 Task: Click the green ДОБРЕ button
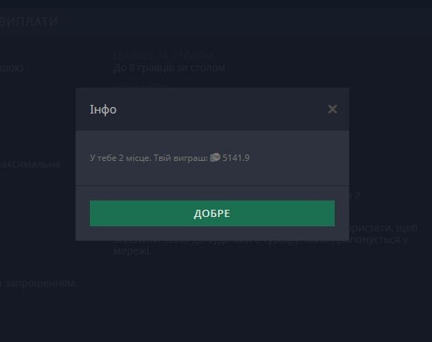212,213
